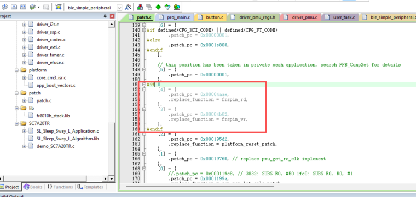
Task: Expand the driver_codec.c tree node
Action: 24,40
